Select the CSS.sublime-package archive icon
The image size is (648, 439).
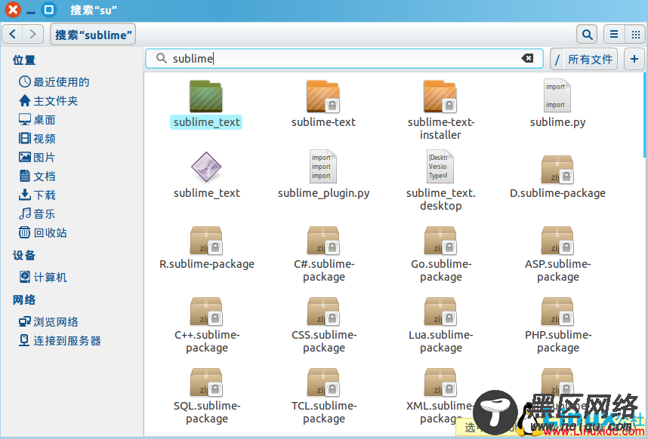323,311
